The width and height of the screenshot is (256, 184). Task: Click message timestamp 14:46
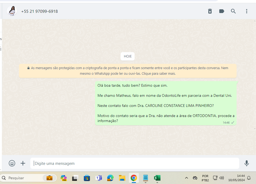226,123
